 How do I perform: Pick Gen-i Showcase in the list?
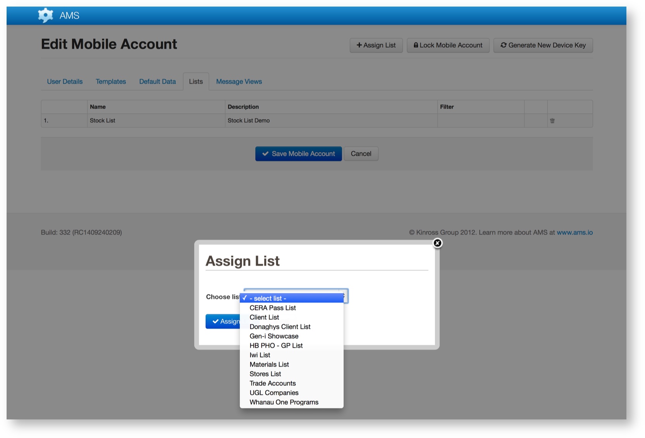274,336
